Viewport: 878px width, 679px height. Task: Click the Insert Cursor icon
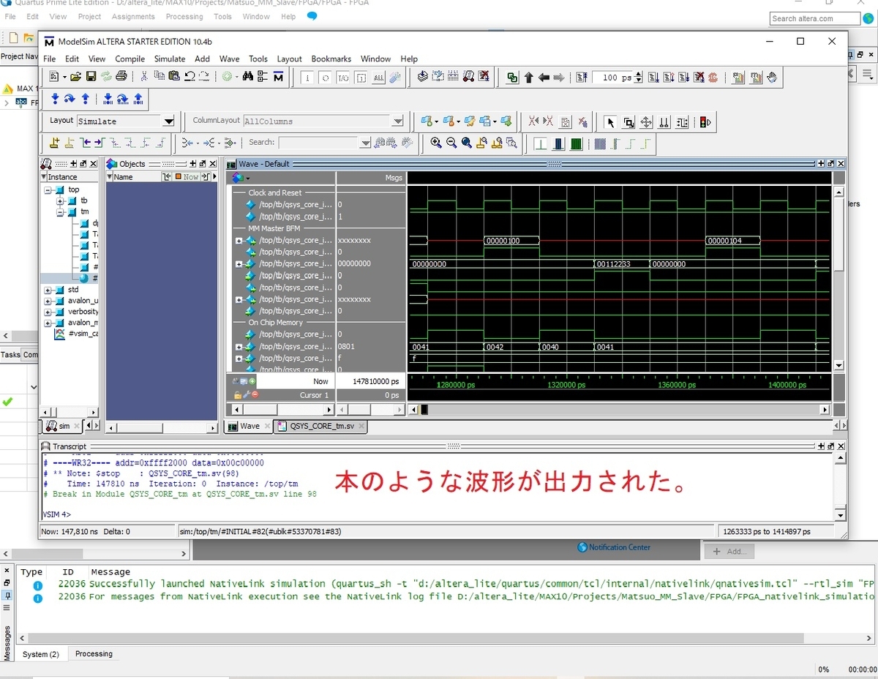54,143
